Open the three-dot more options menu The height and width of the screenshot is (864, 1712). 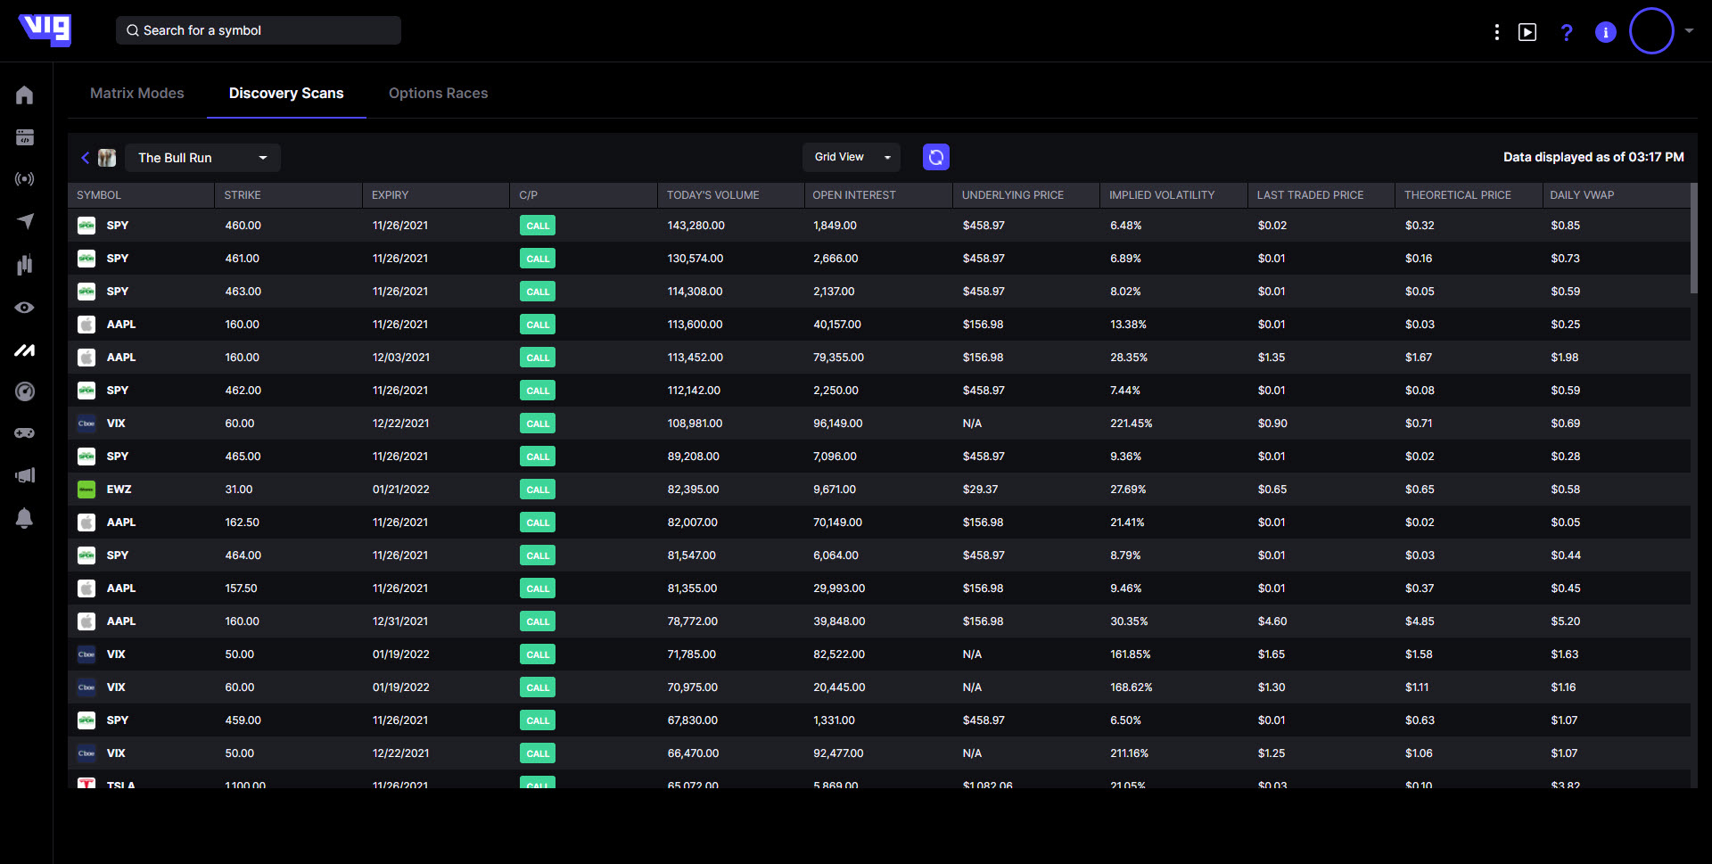(x=1496, y=32)
